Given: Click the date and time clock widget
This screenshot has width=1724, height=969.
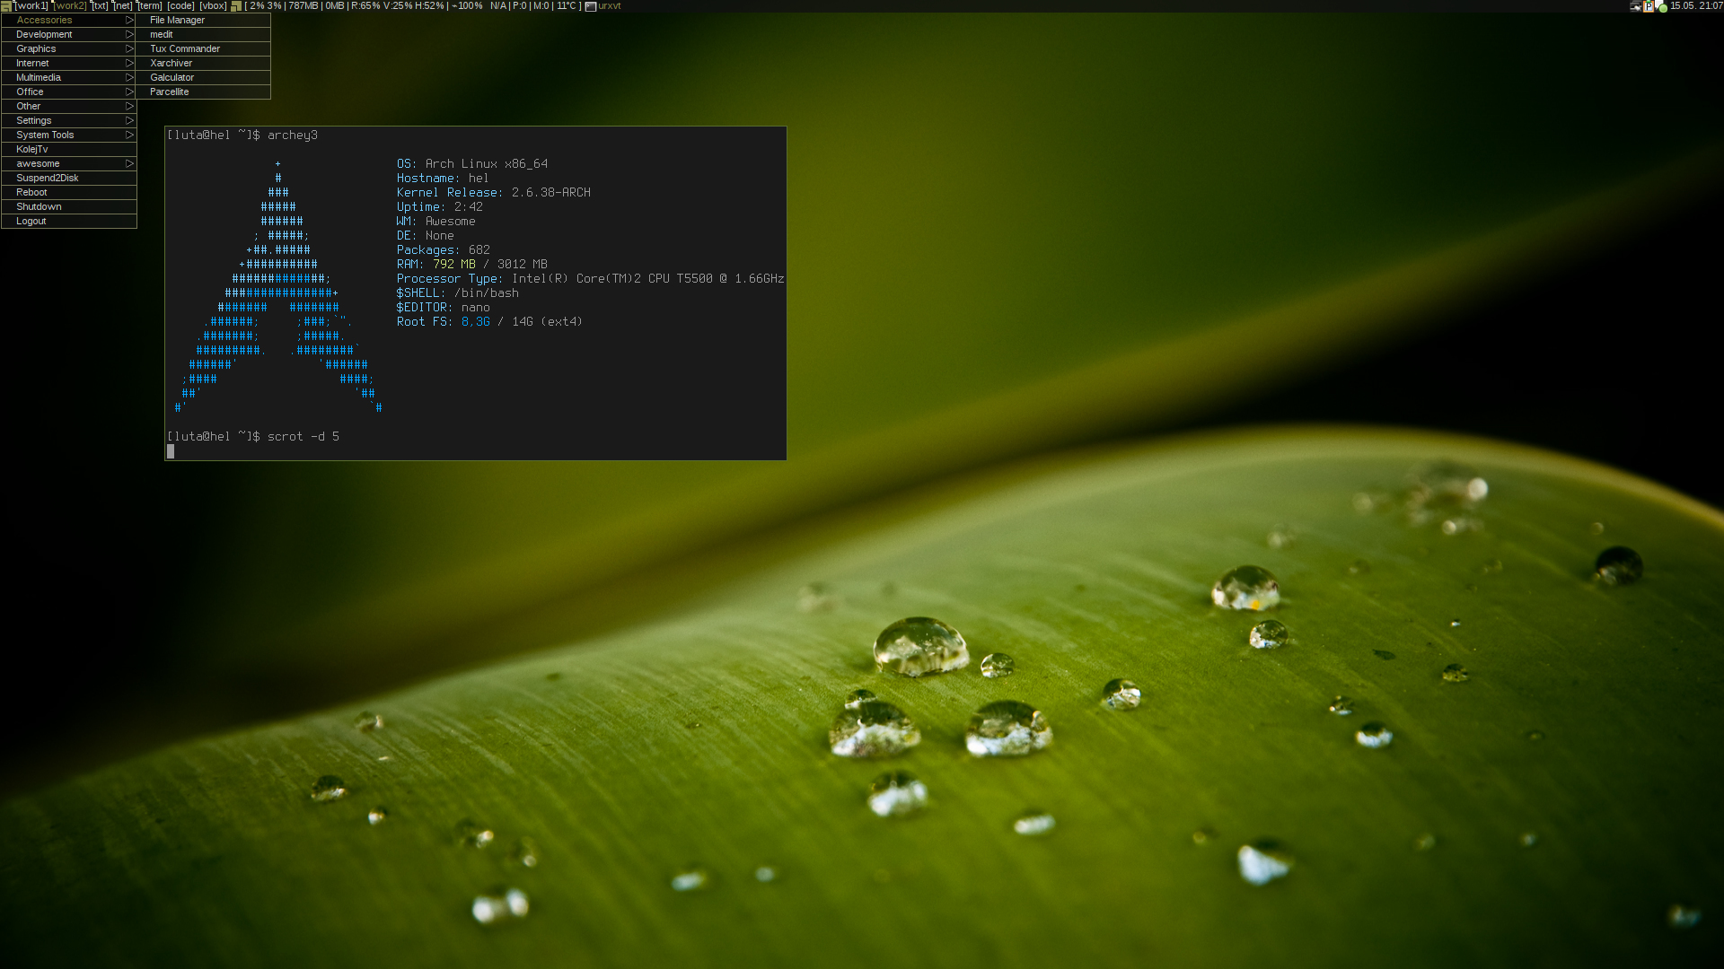Looking at the screenshot, I should pos(1696,6).
